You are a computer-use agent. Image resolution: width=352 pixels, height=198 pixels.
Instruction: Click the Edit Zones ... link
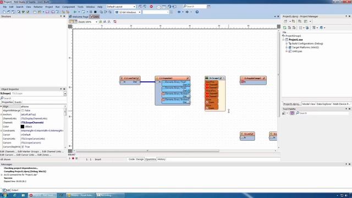[44, 155]
